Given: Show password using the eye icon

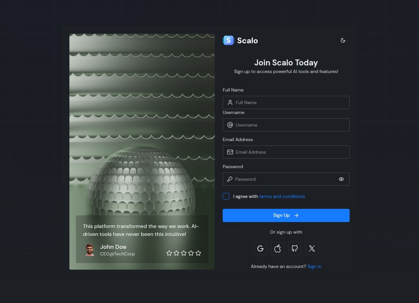Looking at the screenshot, I should (341, 179).
